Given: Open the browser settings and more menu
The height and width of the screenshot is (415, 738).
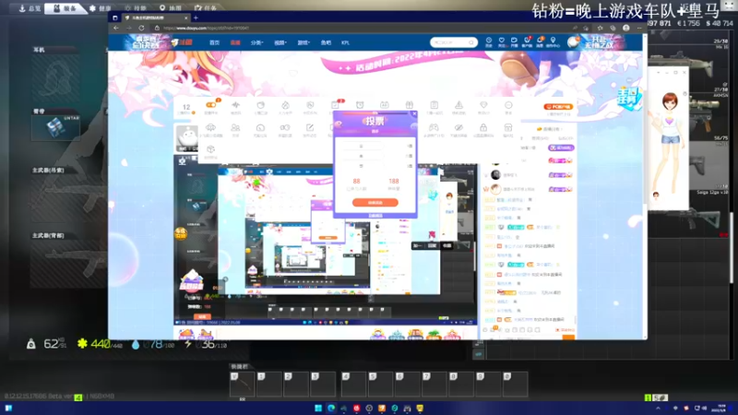Looking at the screenshot, I should click(639, 28).
